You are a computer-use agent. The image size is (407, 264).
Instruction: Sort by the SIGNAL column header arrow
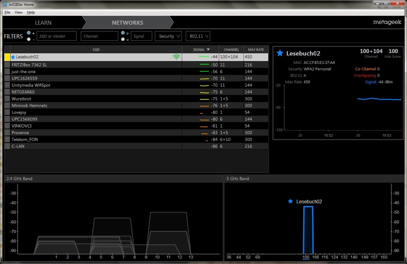click(208, 50)
